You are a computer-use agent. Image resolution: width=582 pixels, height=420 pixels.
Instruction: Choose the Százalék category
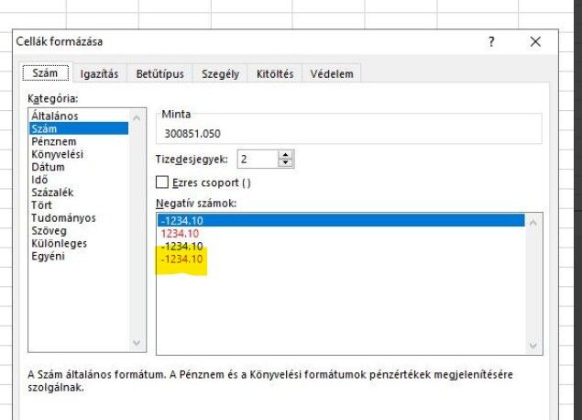(79, 193)
